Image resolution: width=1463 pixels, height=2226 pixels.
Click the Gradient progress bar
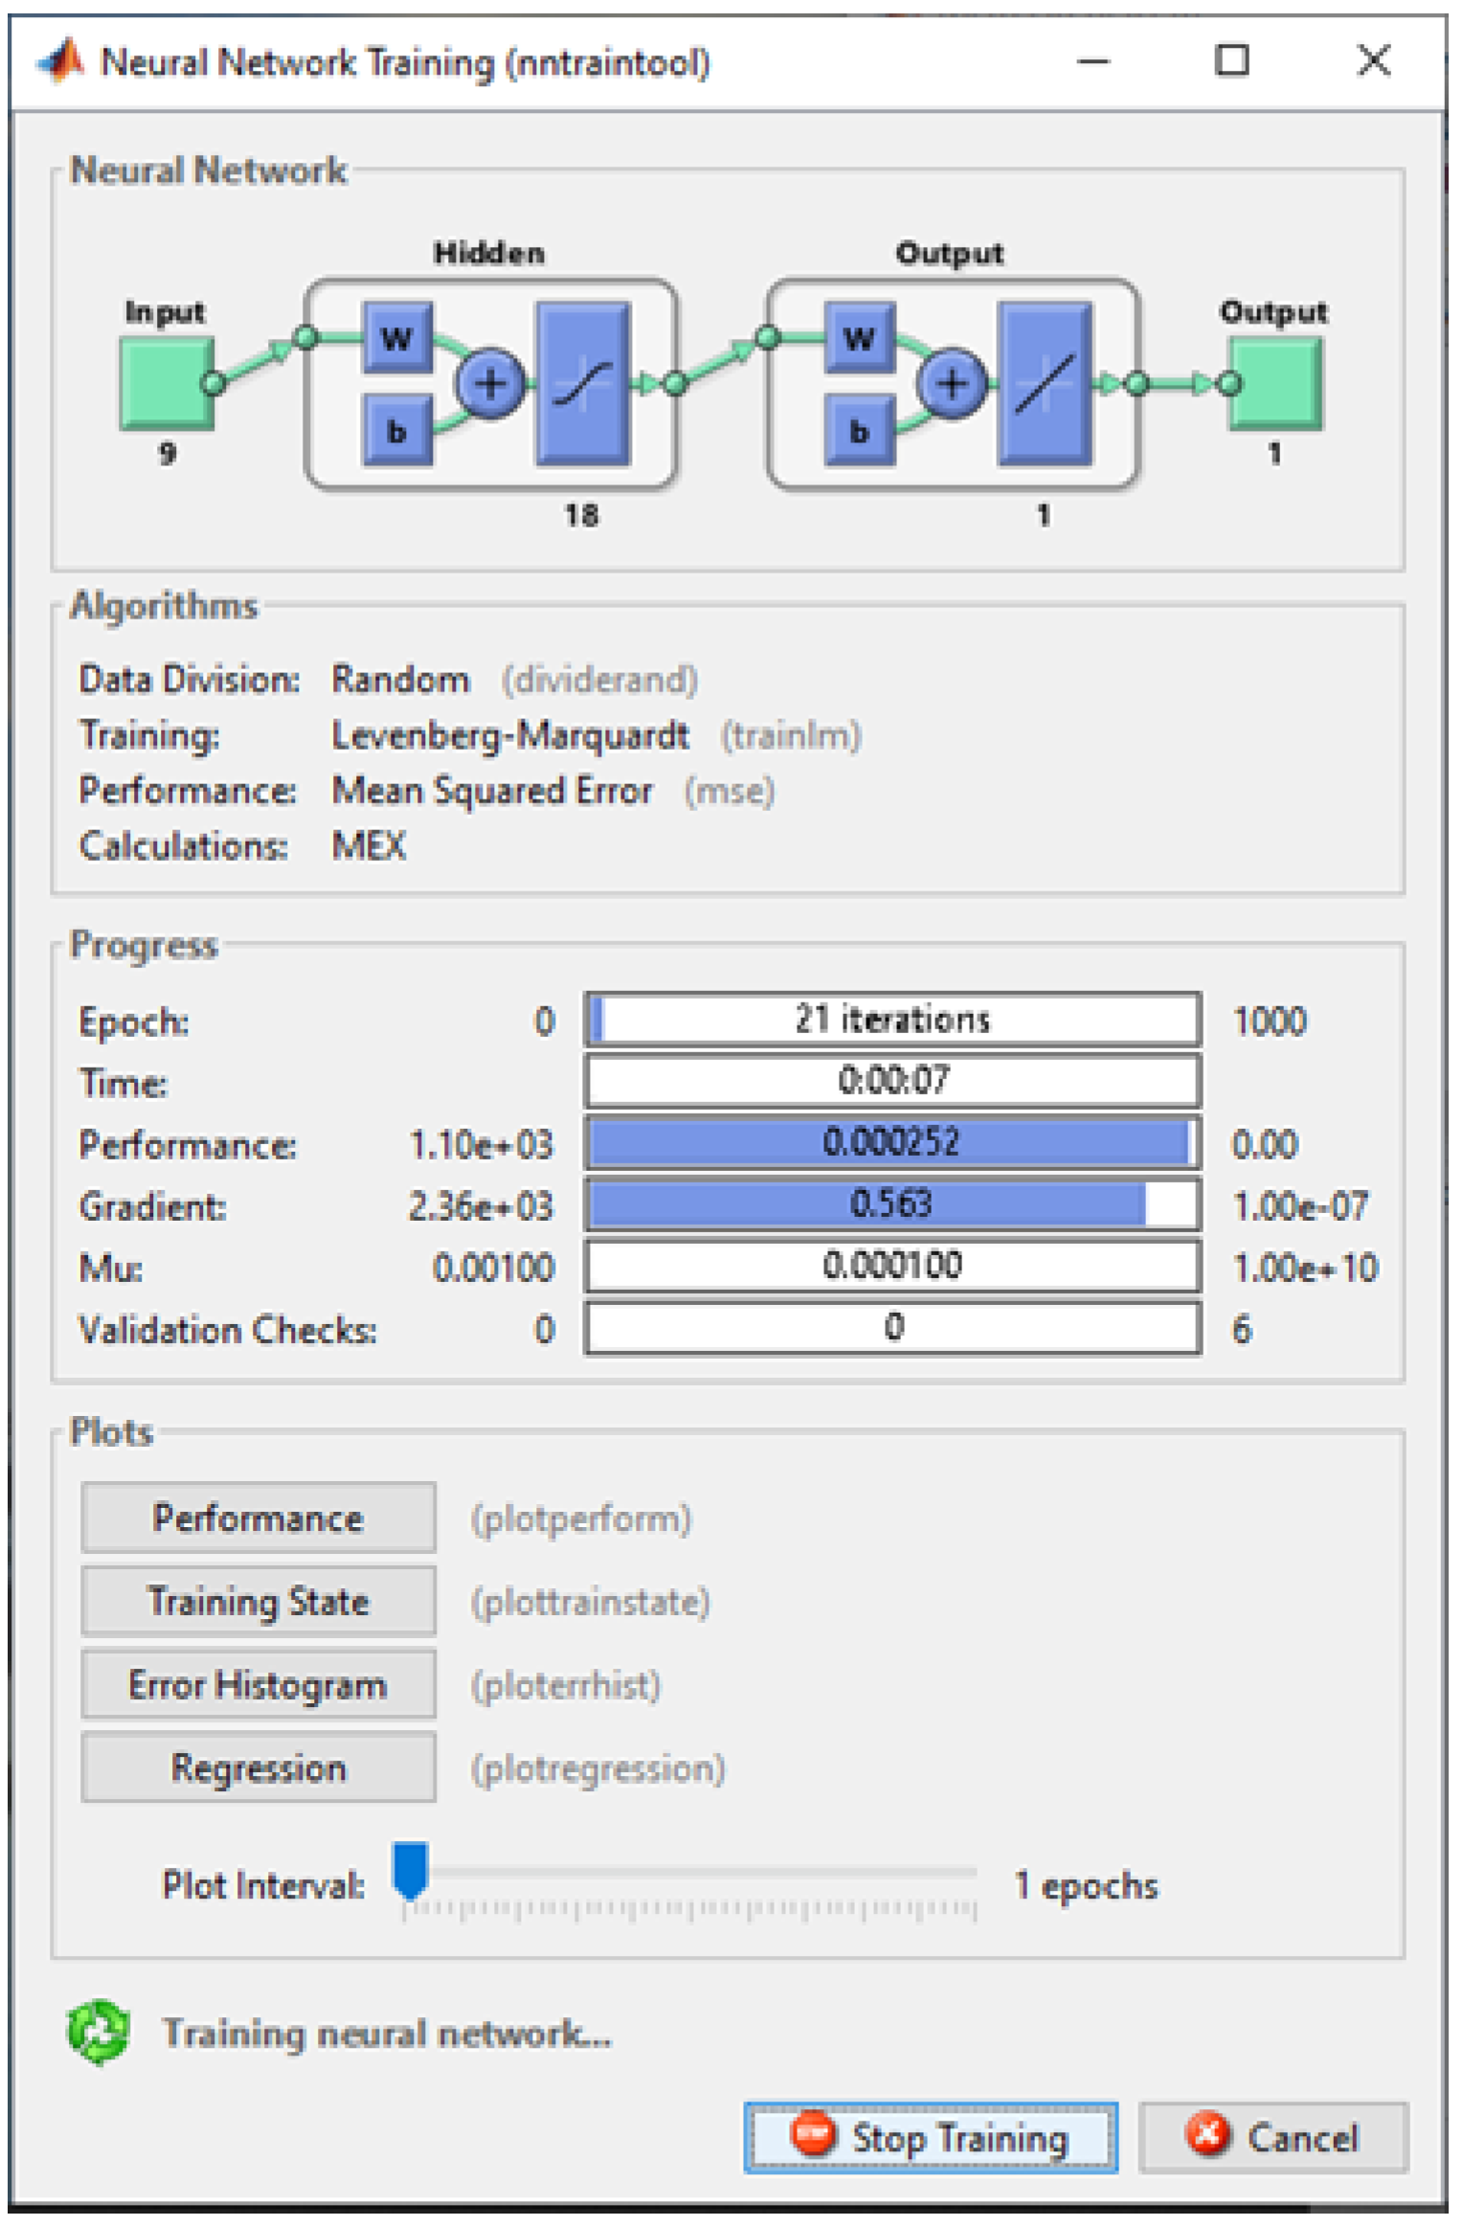point(892,1204)
